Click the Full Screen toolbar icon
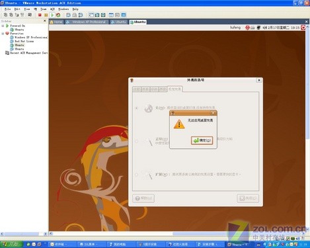This screenshot has height=248, width=310. pos(103,15)
